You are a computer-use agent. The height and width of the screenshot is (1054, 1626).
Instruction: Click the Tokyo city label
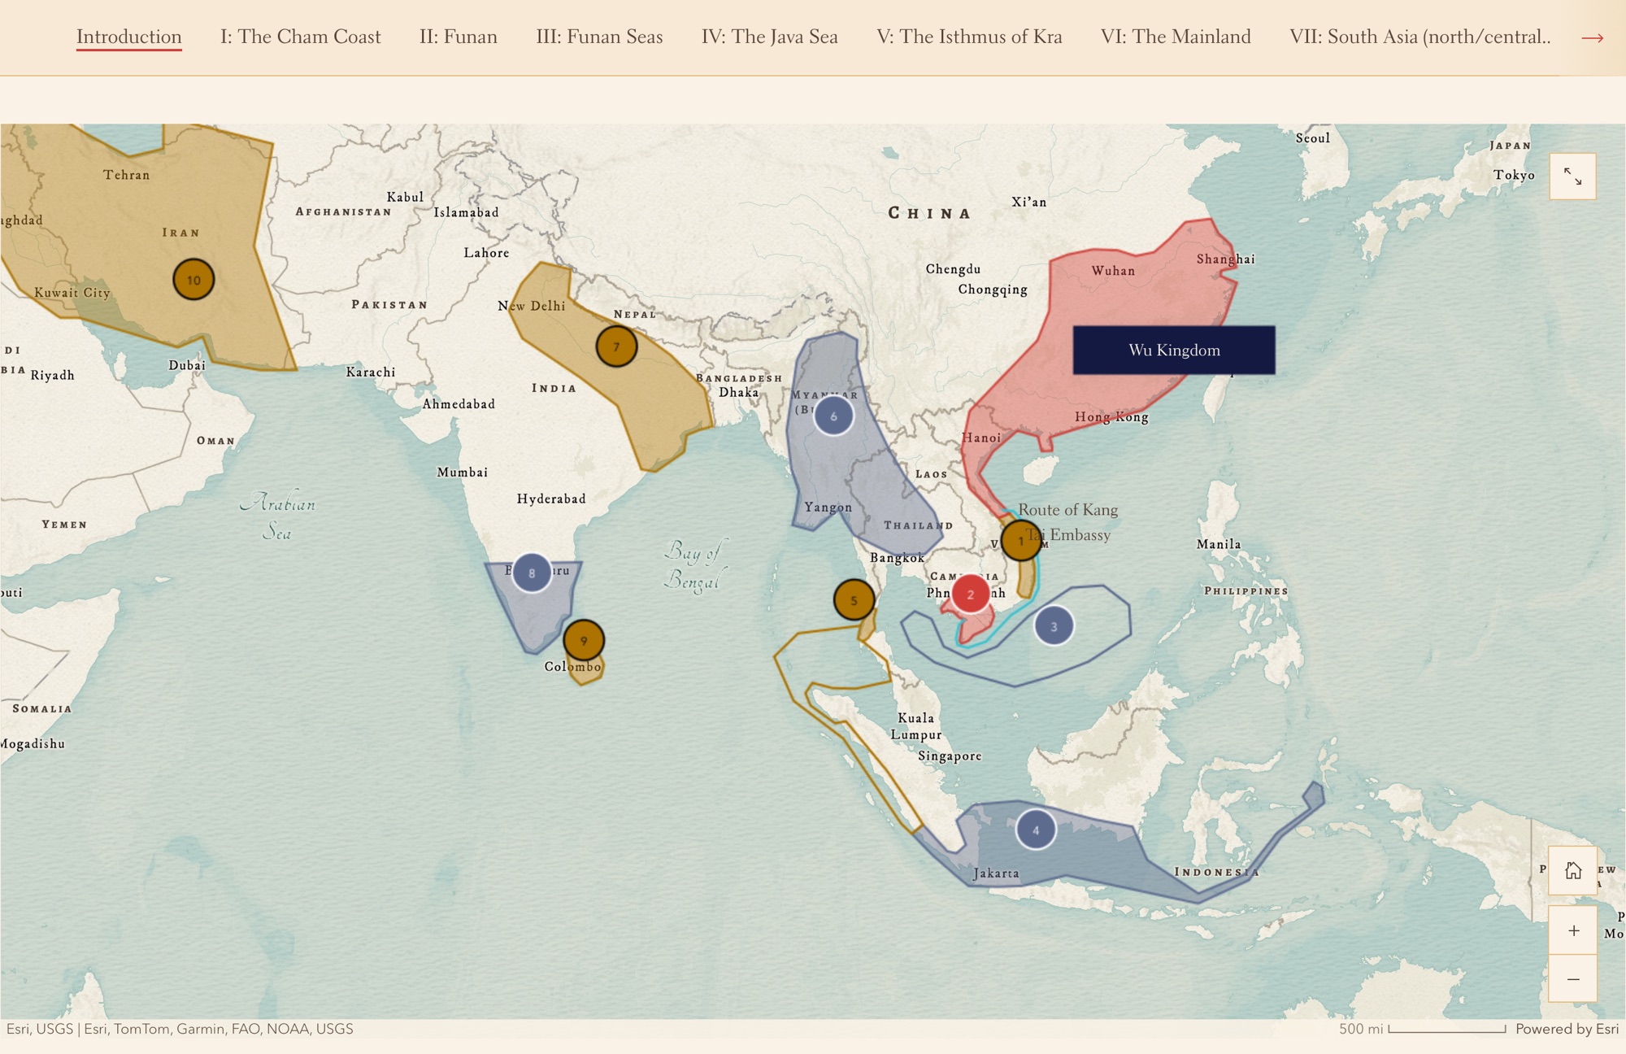click(x=1514, y=175)
